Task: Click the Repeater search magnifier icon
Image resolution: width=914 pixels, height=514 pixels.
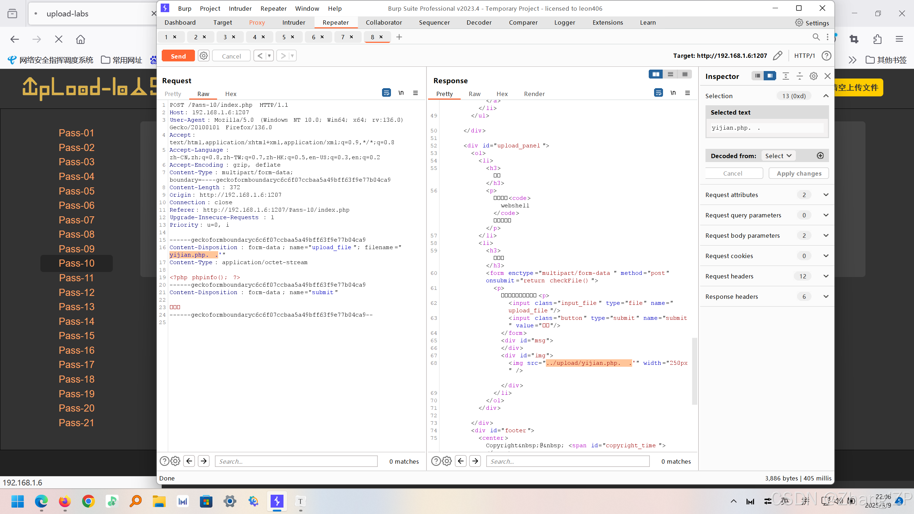Action: pos(816,37)
